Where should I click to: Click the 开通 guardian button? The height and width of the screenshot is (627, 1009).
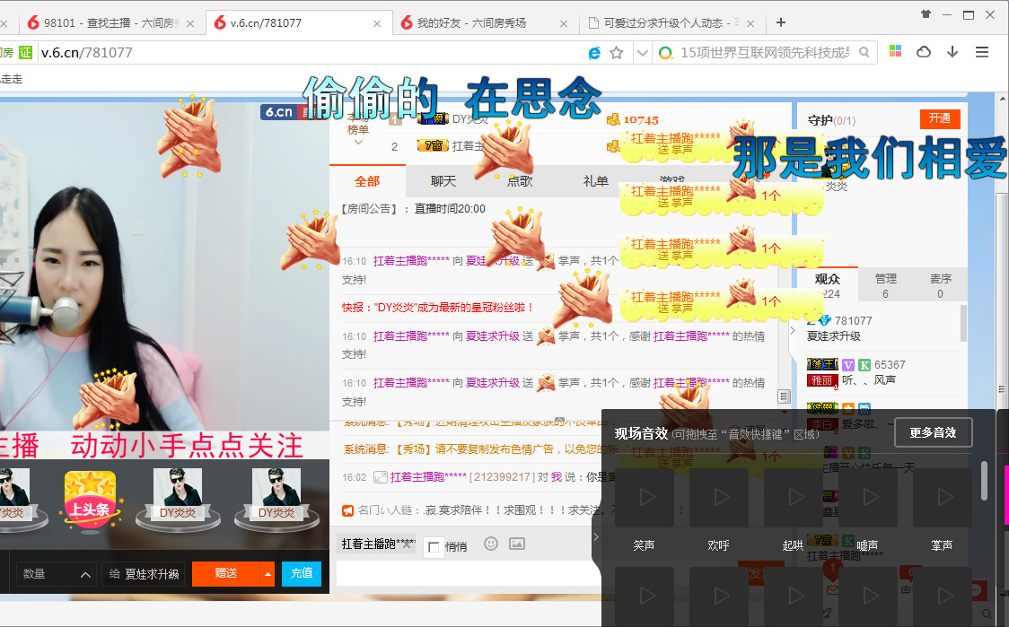(940, 118)
